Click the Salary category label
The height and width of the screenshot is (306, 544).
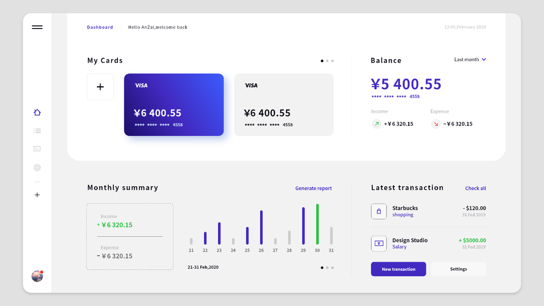pos(399,247)
